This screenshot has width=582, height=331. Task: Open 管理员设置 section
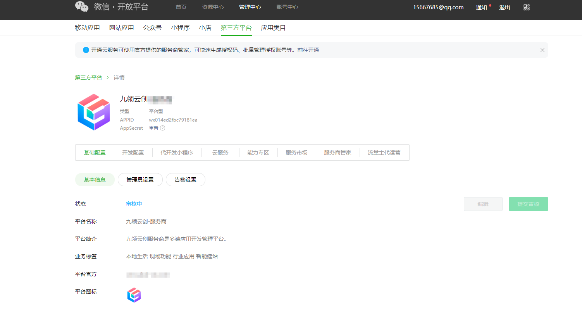click(140, 180)
